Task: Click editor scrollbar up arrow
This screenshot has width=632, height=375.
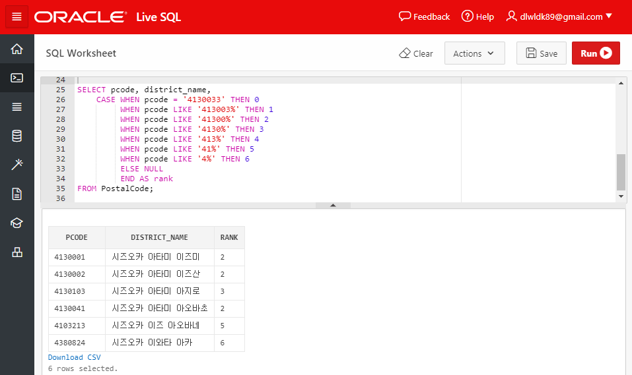Action: [x=621, y=83]
